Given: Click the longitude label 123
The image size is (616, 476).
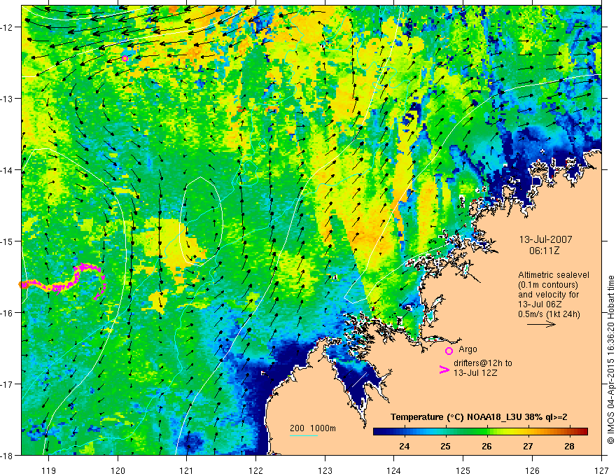Looking at the screenshot, I should 325,470.
